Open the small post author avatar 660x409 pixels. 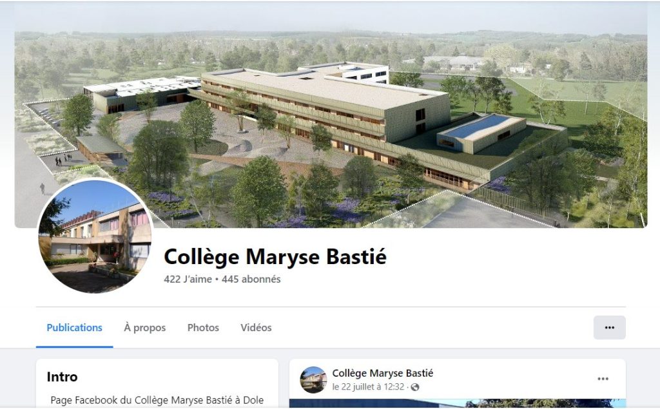pos(313,379)
